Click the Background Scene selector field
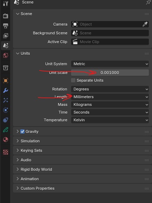The height and width of the screenshot is (203, 152). pyautogui.click(x=110, y=33)
